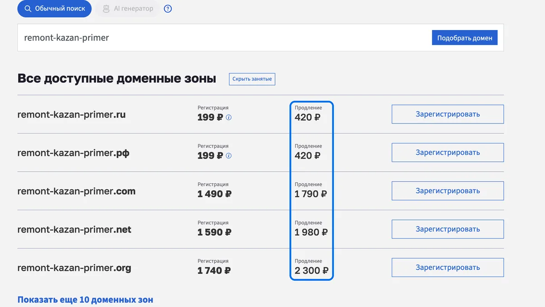Click the 2 300 ₽ renewal price
Screen dimensions: 545x307
312,271
